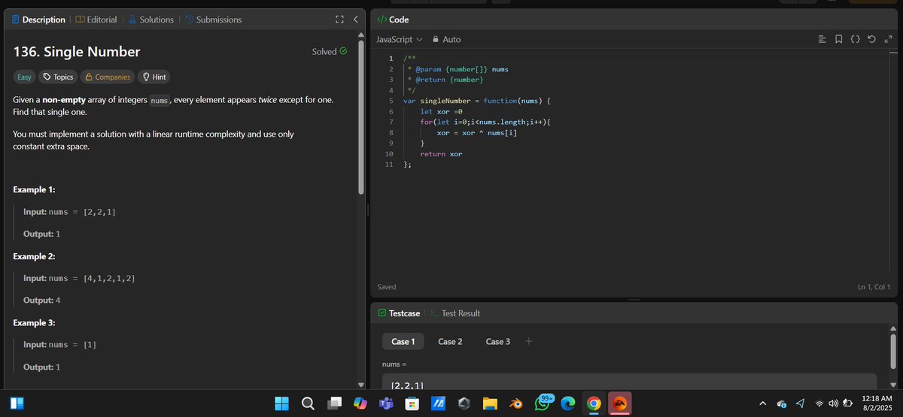Click the volume speaker tray icon
The image size is (903, 417).
click(x=833, y=403)
